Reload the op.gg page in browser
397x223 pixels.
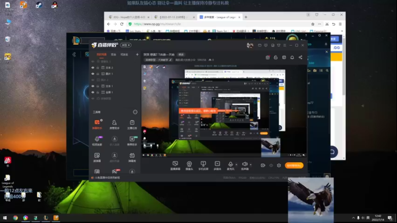(x=122, y=24)
